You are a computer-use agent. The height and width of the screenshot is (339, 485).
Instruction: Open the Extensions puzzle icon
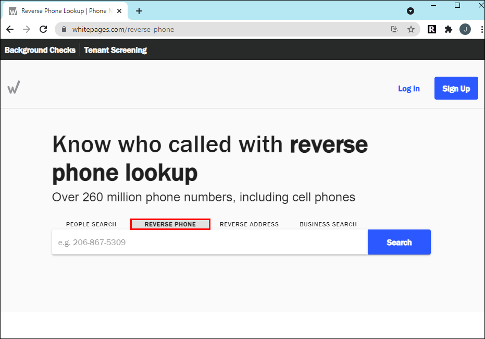(x=449, y=29)
